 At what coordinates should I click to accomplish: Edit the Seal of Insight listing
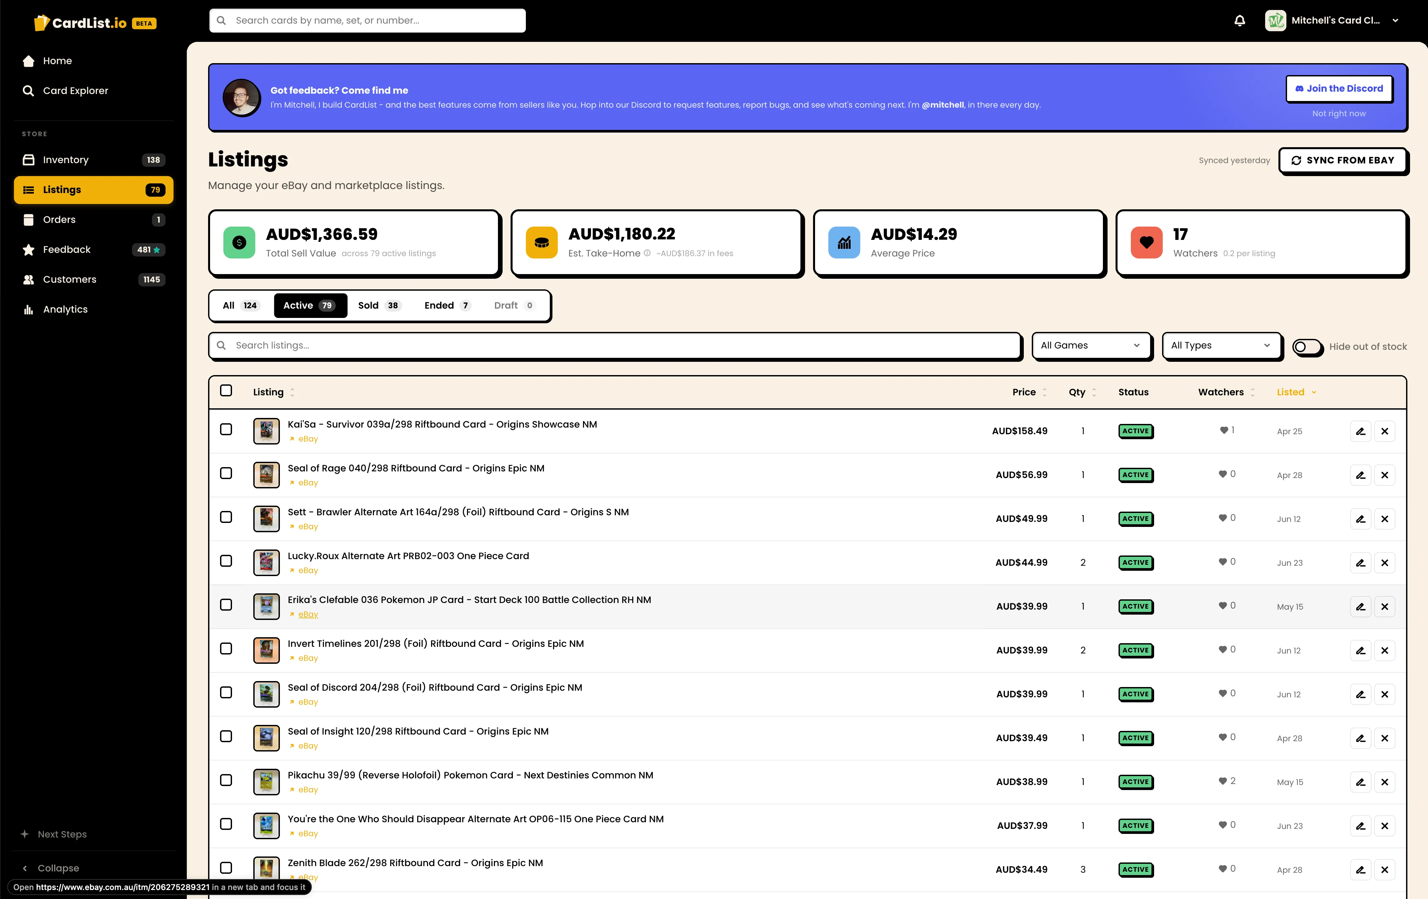pyautogui.click(x=1361, y=739)
